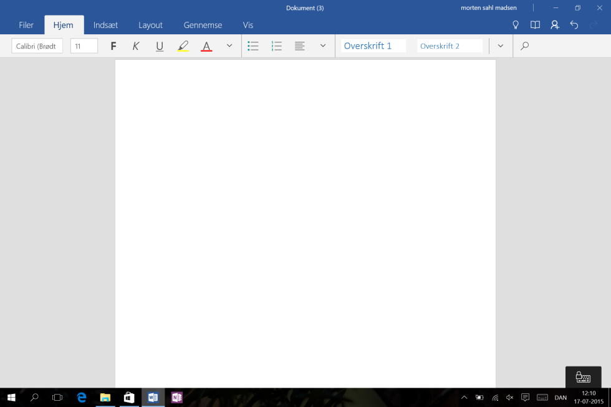
Task: Expand more font formatting options
Action: click(x=229, y=46)
